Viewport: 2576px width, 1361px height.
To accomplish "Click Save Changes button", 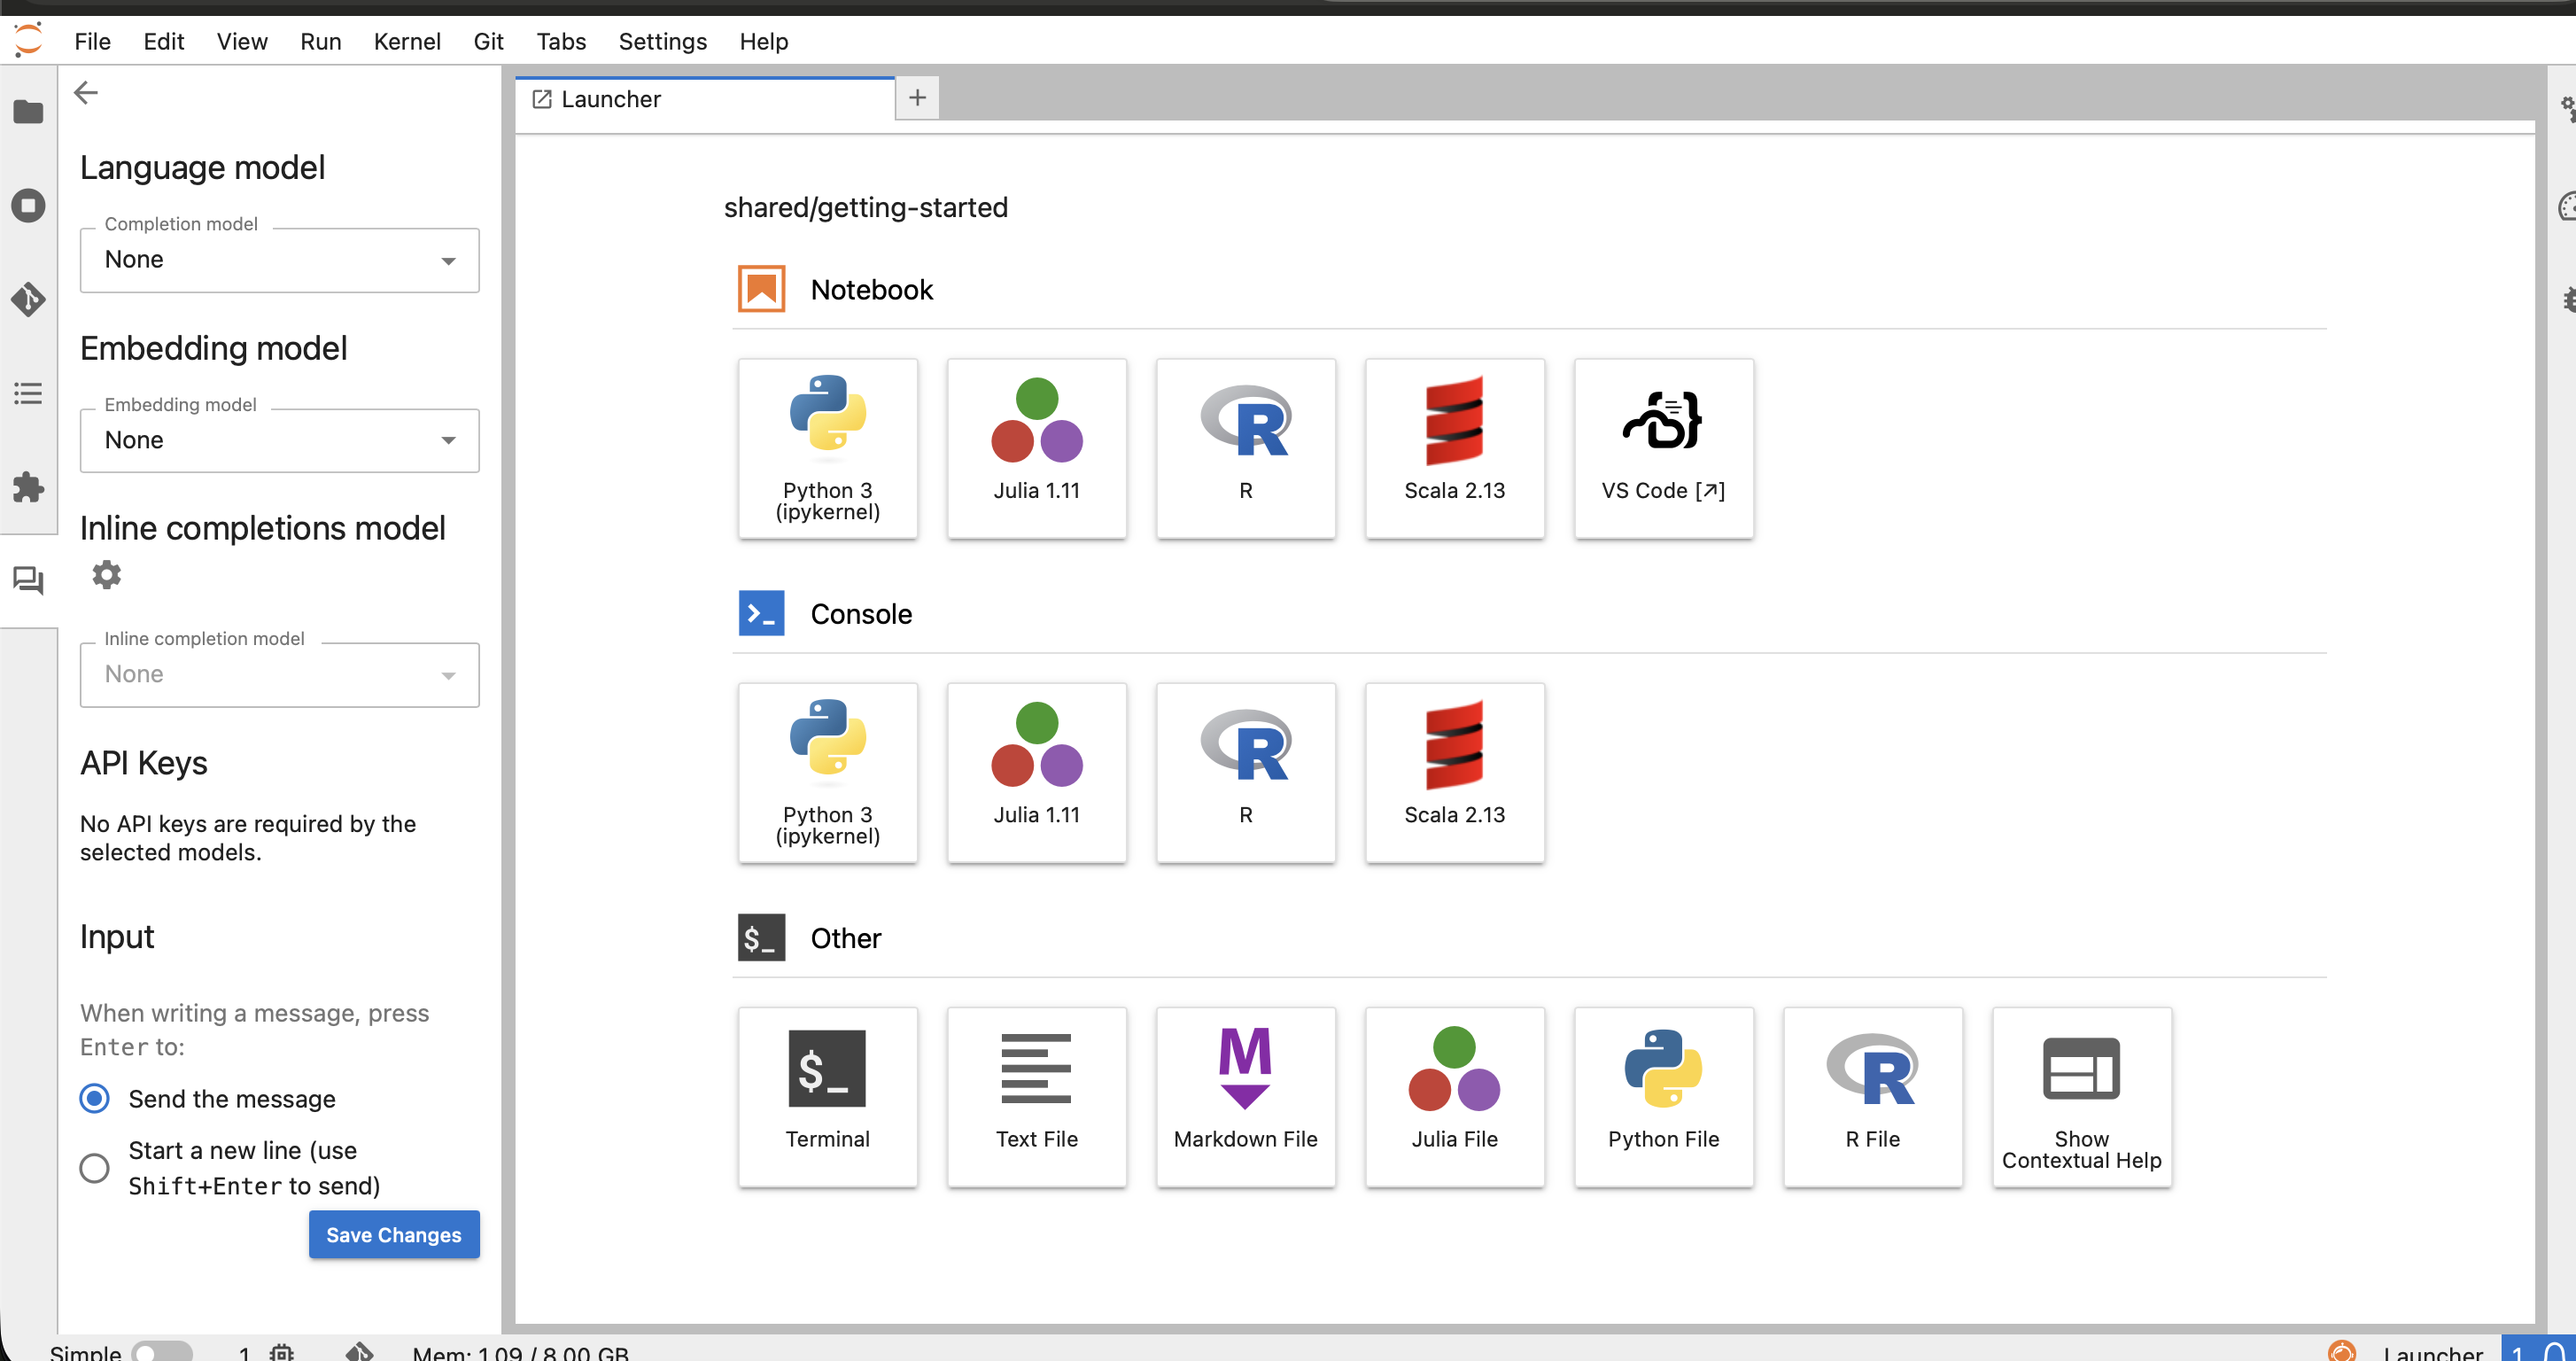I will (394, 1234).
